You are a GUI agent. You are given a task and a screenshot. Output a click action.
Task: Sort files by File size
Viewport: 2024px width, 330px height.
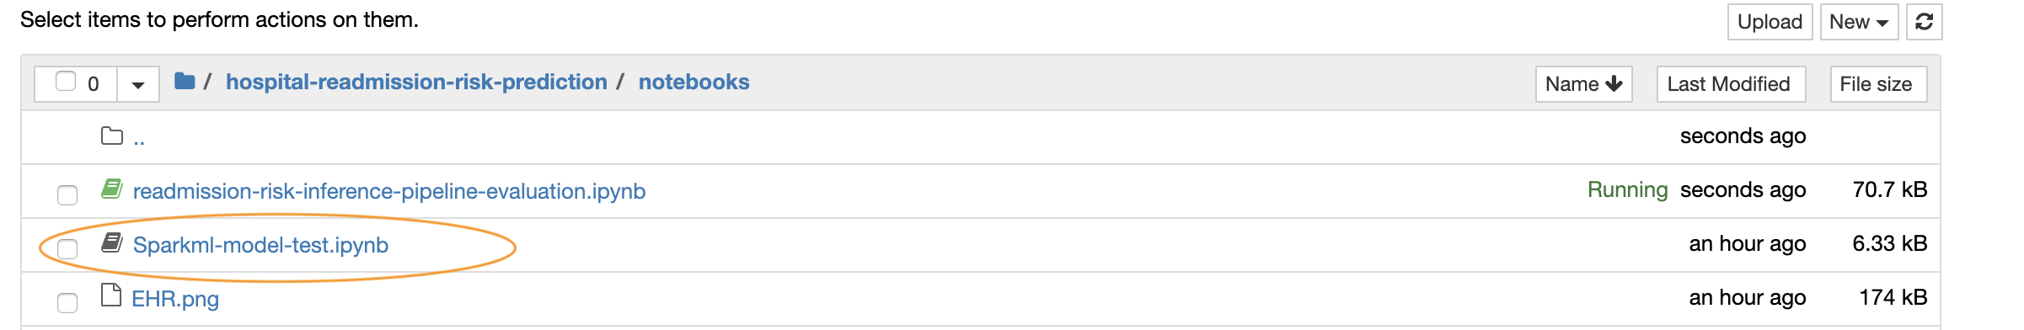(x=1877, y=84)
